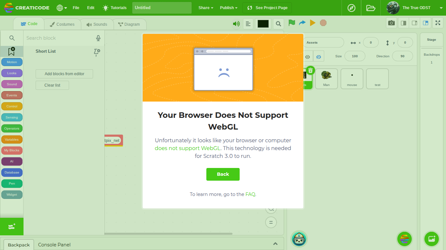Click the camera screenshot icon
Image resolution: width=446 pixels, height=250 pixels.
pos(391,23)
